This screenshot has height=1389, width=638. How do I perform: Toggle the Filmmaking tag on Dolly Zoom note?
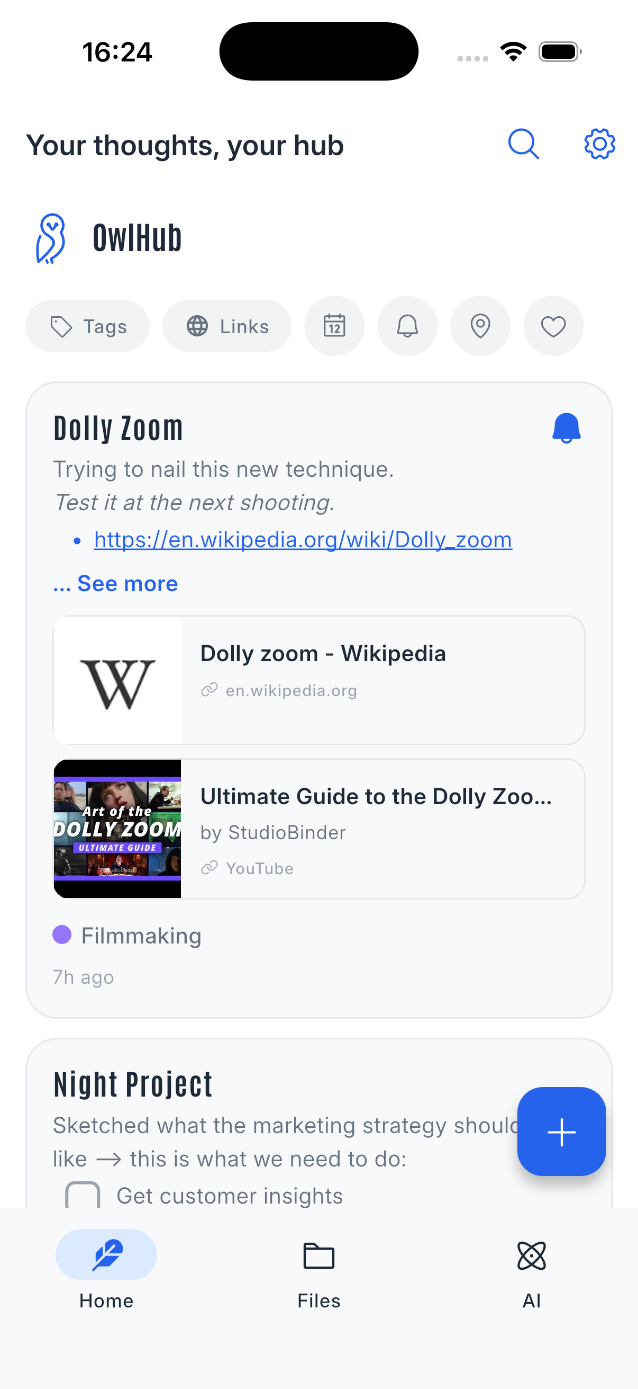coord(141,936)
